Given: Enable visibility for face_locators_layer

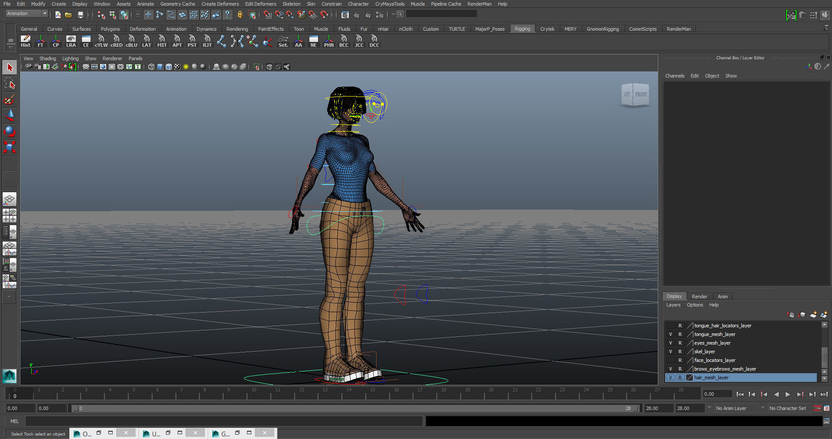Looking at the screenshot, I should coord(670,360).
